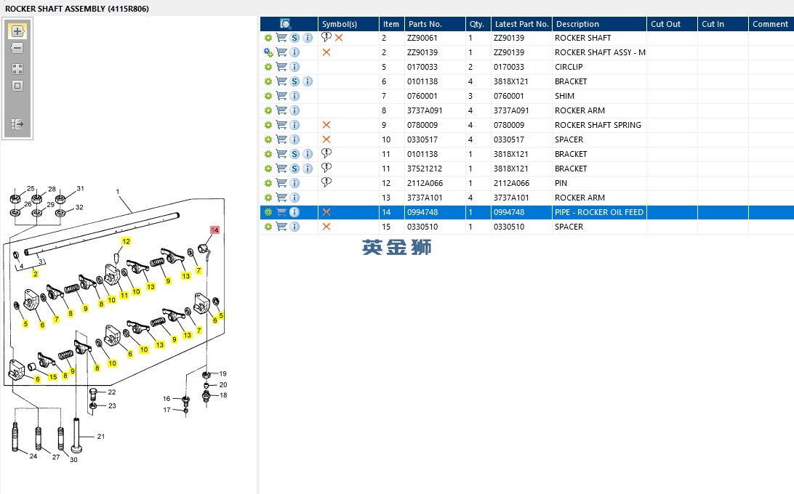The width and height of the screenshot is (794, 494).
Task: Open supersession S icon for ZZ90061
Action: click(x=294, y=38)
